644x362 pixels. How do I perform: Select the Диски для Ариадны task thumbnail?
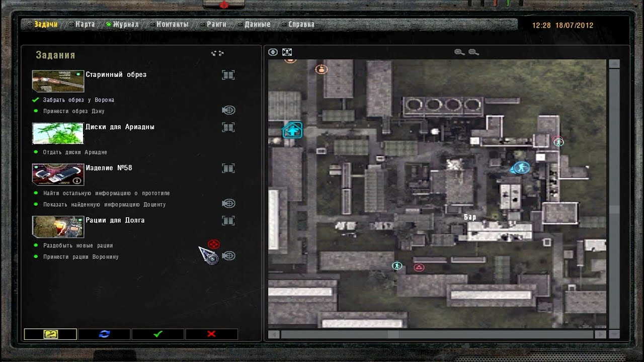pos(58,133)
